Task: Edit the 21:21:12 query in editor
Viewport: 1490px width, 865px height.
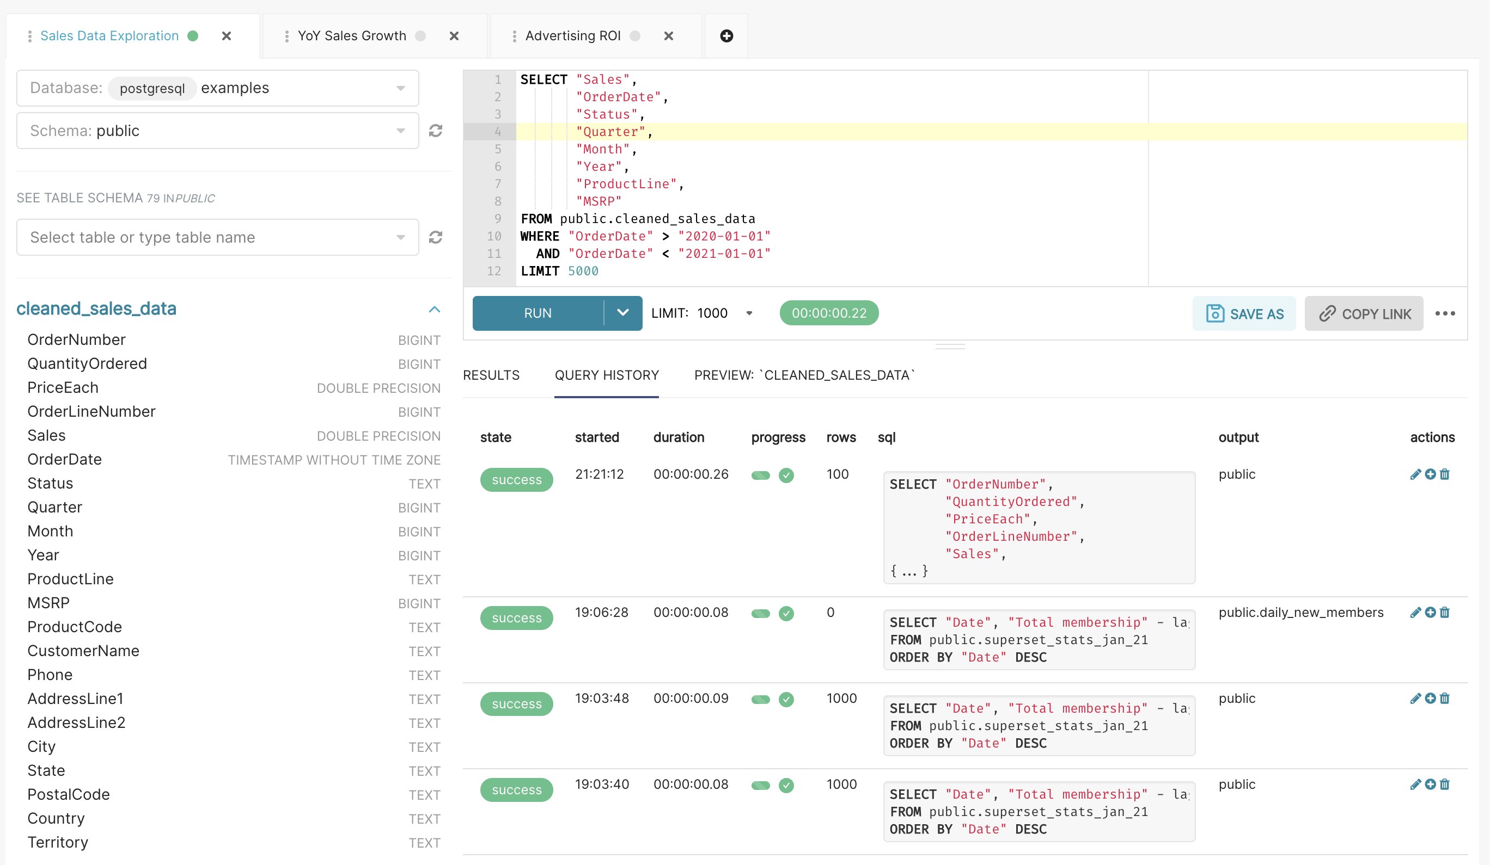Action: click(1415, 474)
